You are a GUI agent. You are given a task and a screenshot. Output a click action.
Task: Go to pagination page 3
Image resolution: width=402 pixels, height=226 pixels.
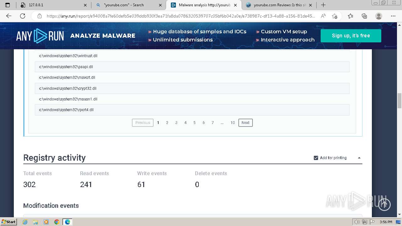[176, 123]
